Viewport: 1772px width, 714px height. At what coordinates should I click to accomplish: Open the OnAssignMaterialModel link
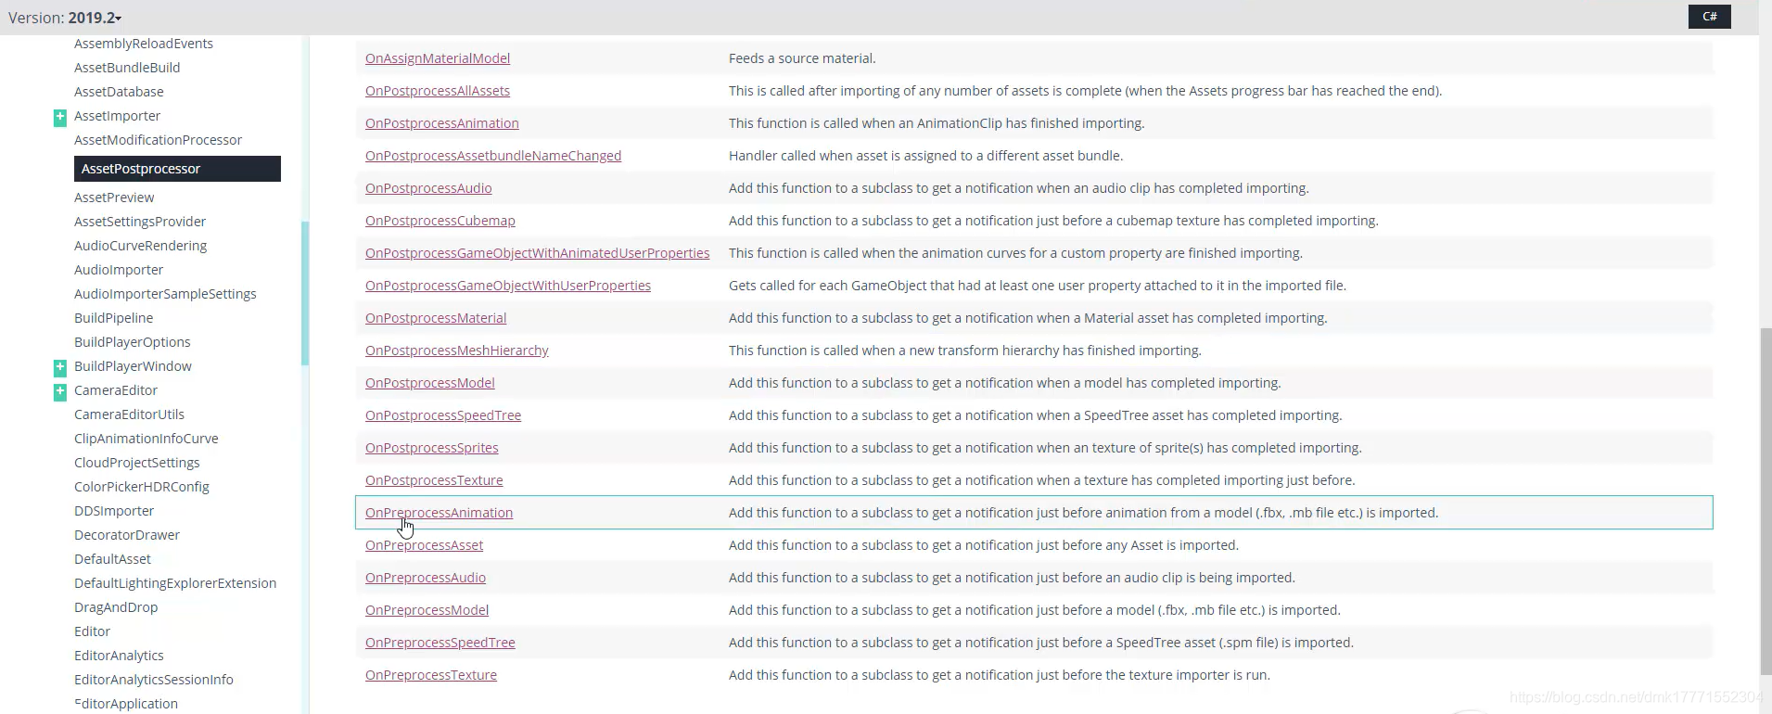click(x=438, y=58)
